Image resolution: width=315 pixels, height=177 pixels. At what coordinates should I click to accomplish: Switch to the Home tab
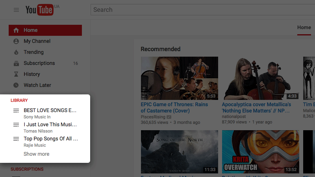(x=304, y=28)
